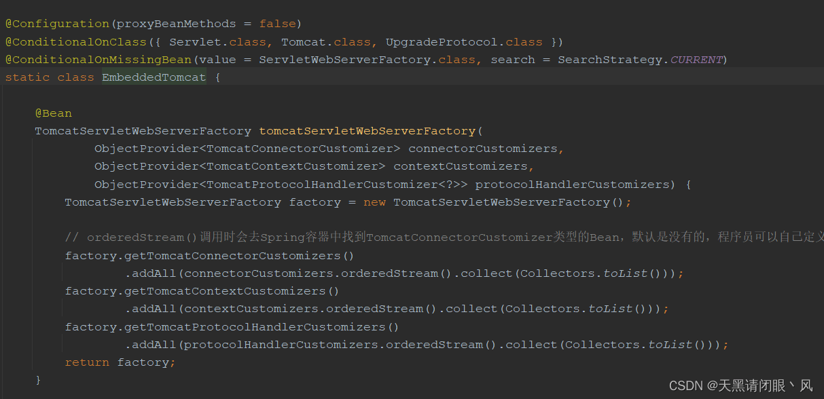Click the UpgradeProtocol.class reference
Viewport: 824px width, 399px height.
pyautogui.click(x=464, y=42)
